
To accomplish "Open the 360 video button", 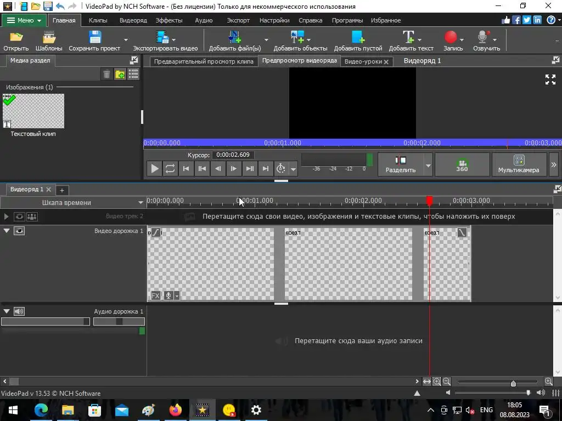I will 462,164.
